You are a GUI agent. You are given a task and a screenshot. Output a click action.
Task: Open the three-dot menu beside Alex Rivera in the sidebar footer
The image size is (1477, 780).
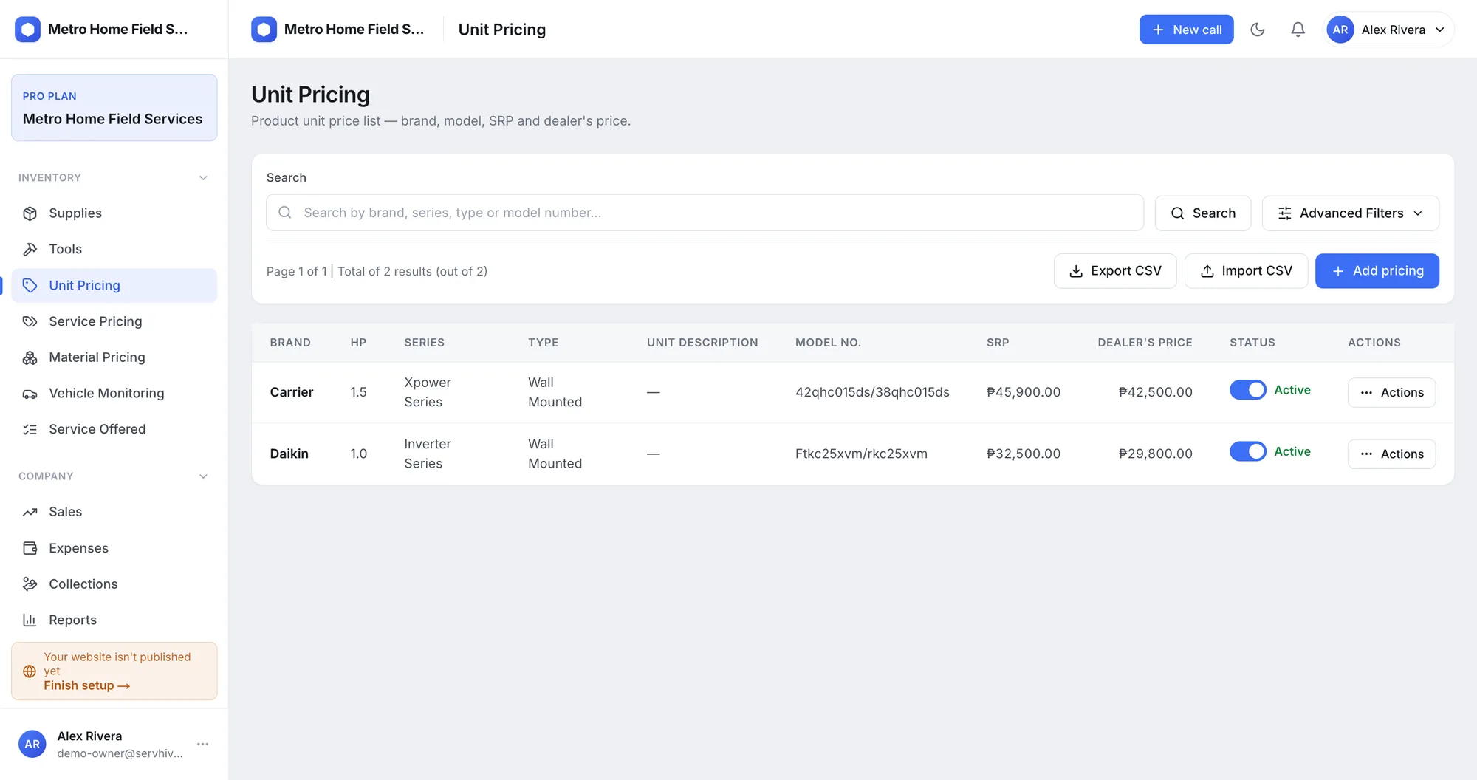click(203, 744)
